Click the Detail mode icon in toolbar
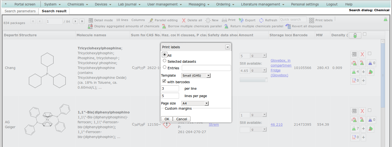 click(x=91, y=20)
